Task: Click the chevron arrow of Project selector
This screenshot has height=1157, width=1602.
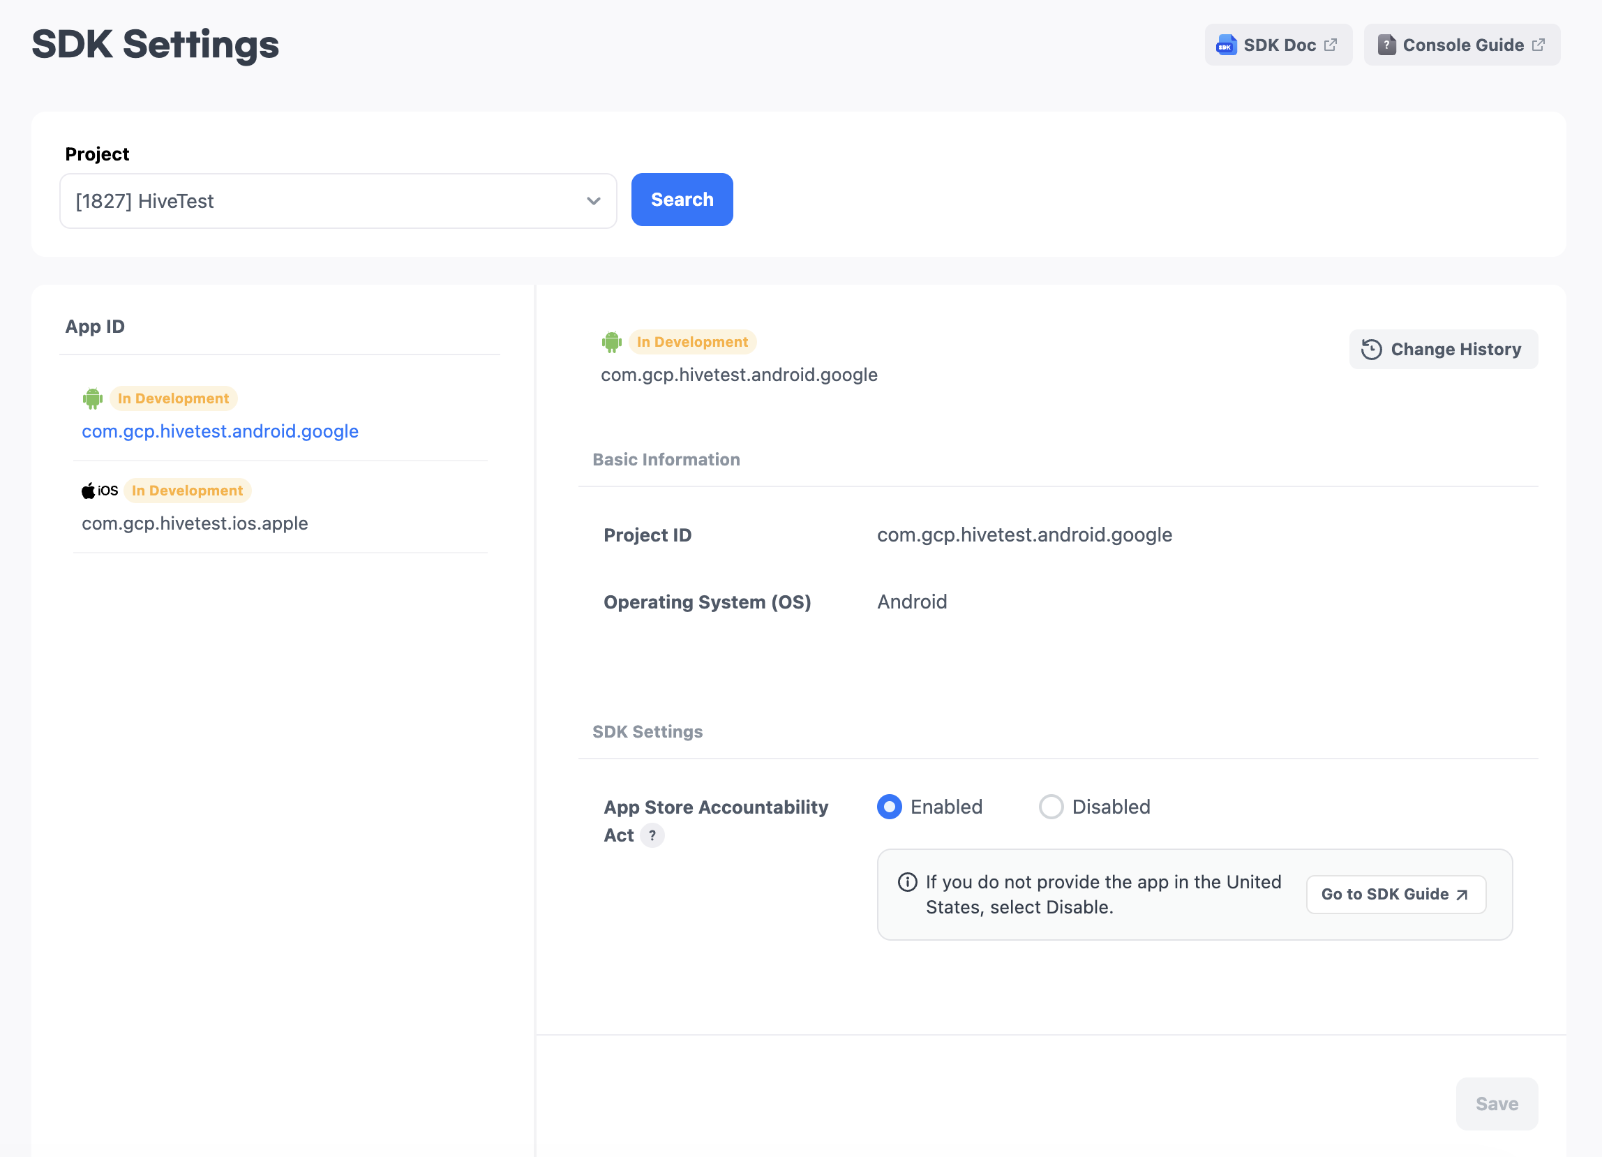Action: [x=593, y=201]
